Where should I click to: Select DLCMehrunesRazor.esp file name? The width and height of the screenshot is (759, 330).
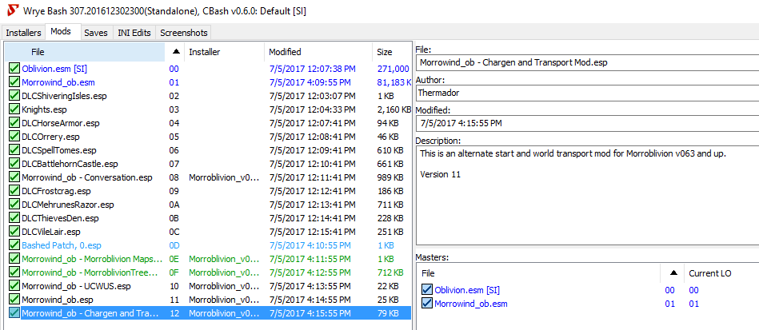pos(68,205)
